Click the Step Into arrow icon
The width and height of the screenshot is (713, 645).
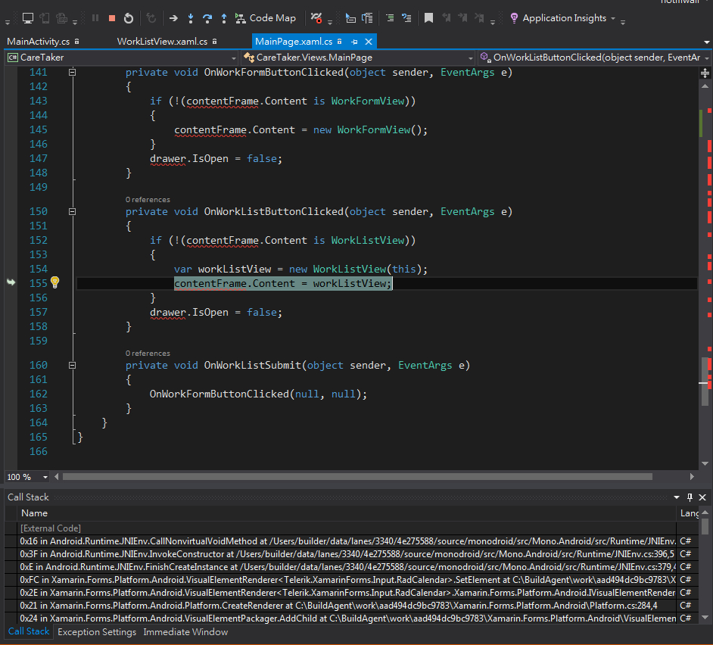(x=191, y=18)
